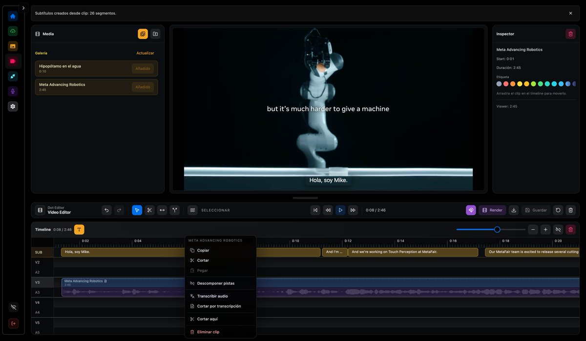Select the V4 track label
Viewport: 586px width, 341px height.
[42, 302]
